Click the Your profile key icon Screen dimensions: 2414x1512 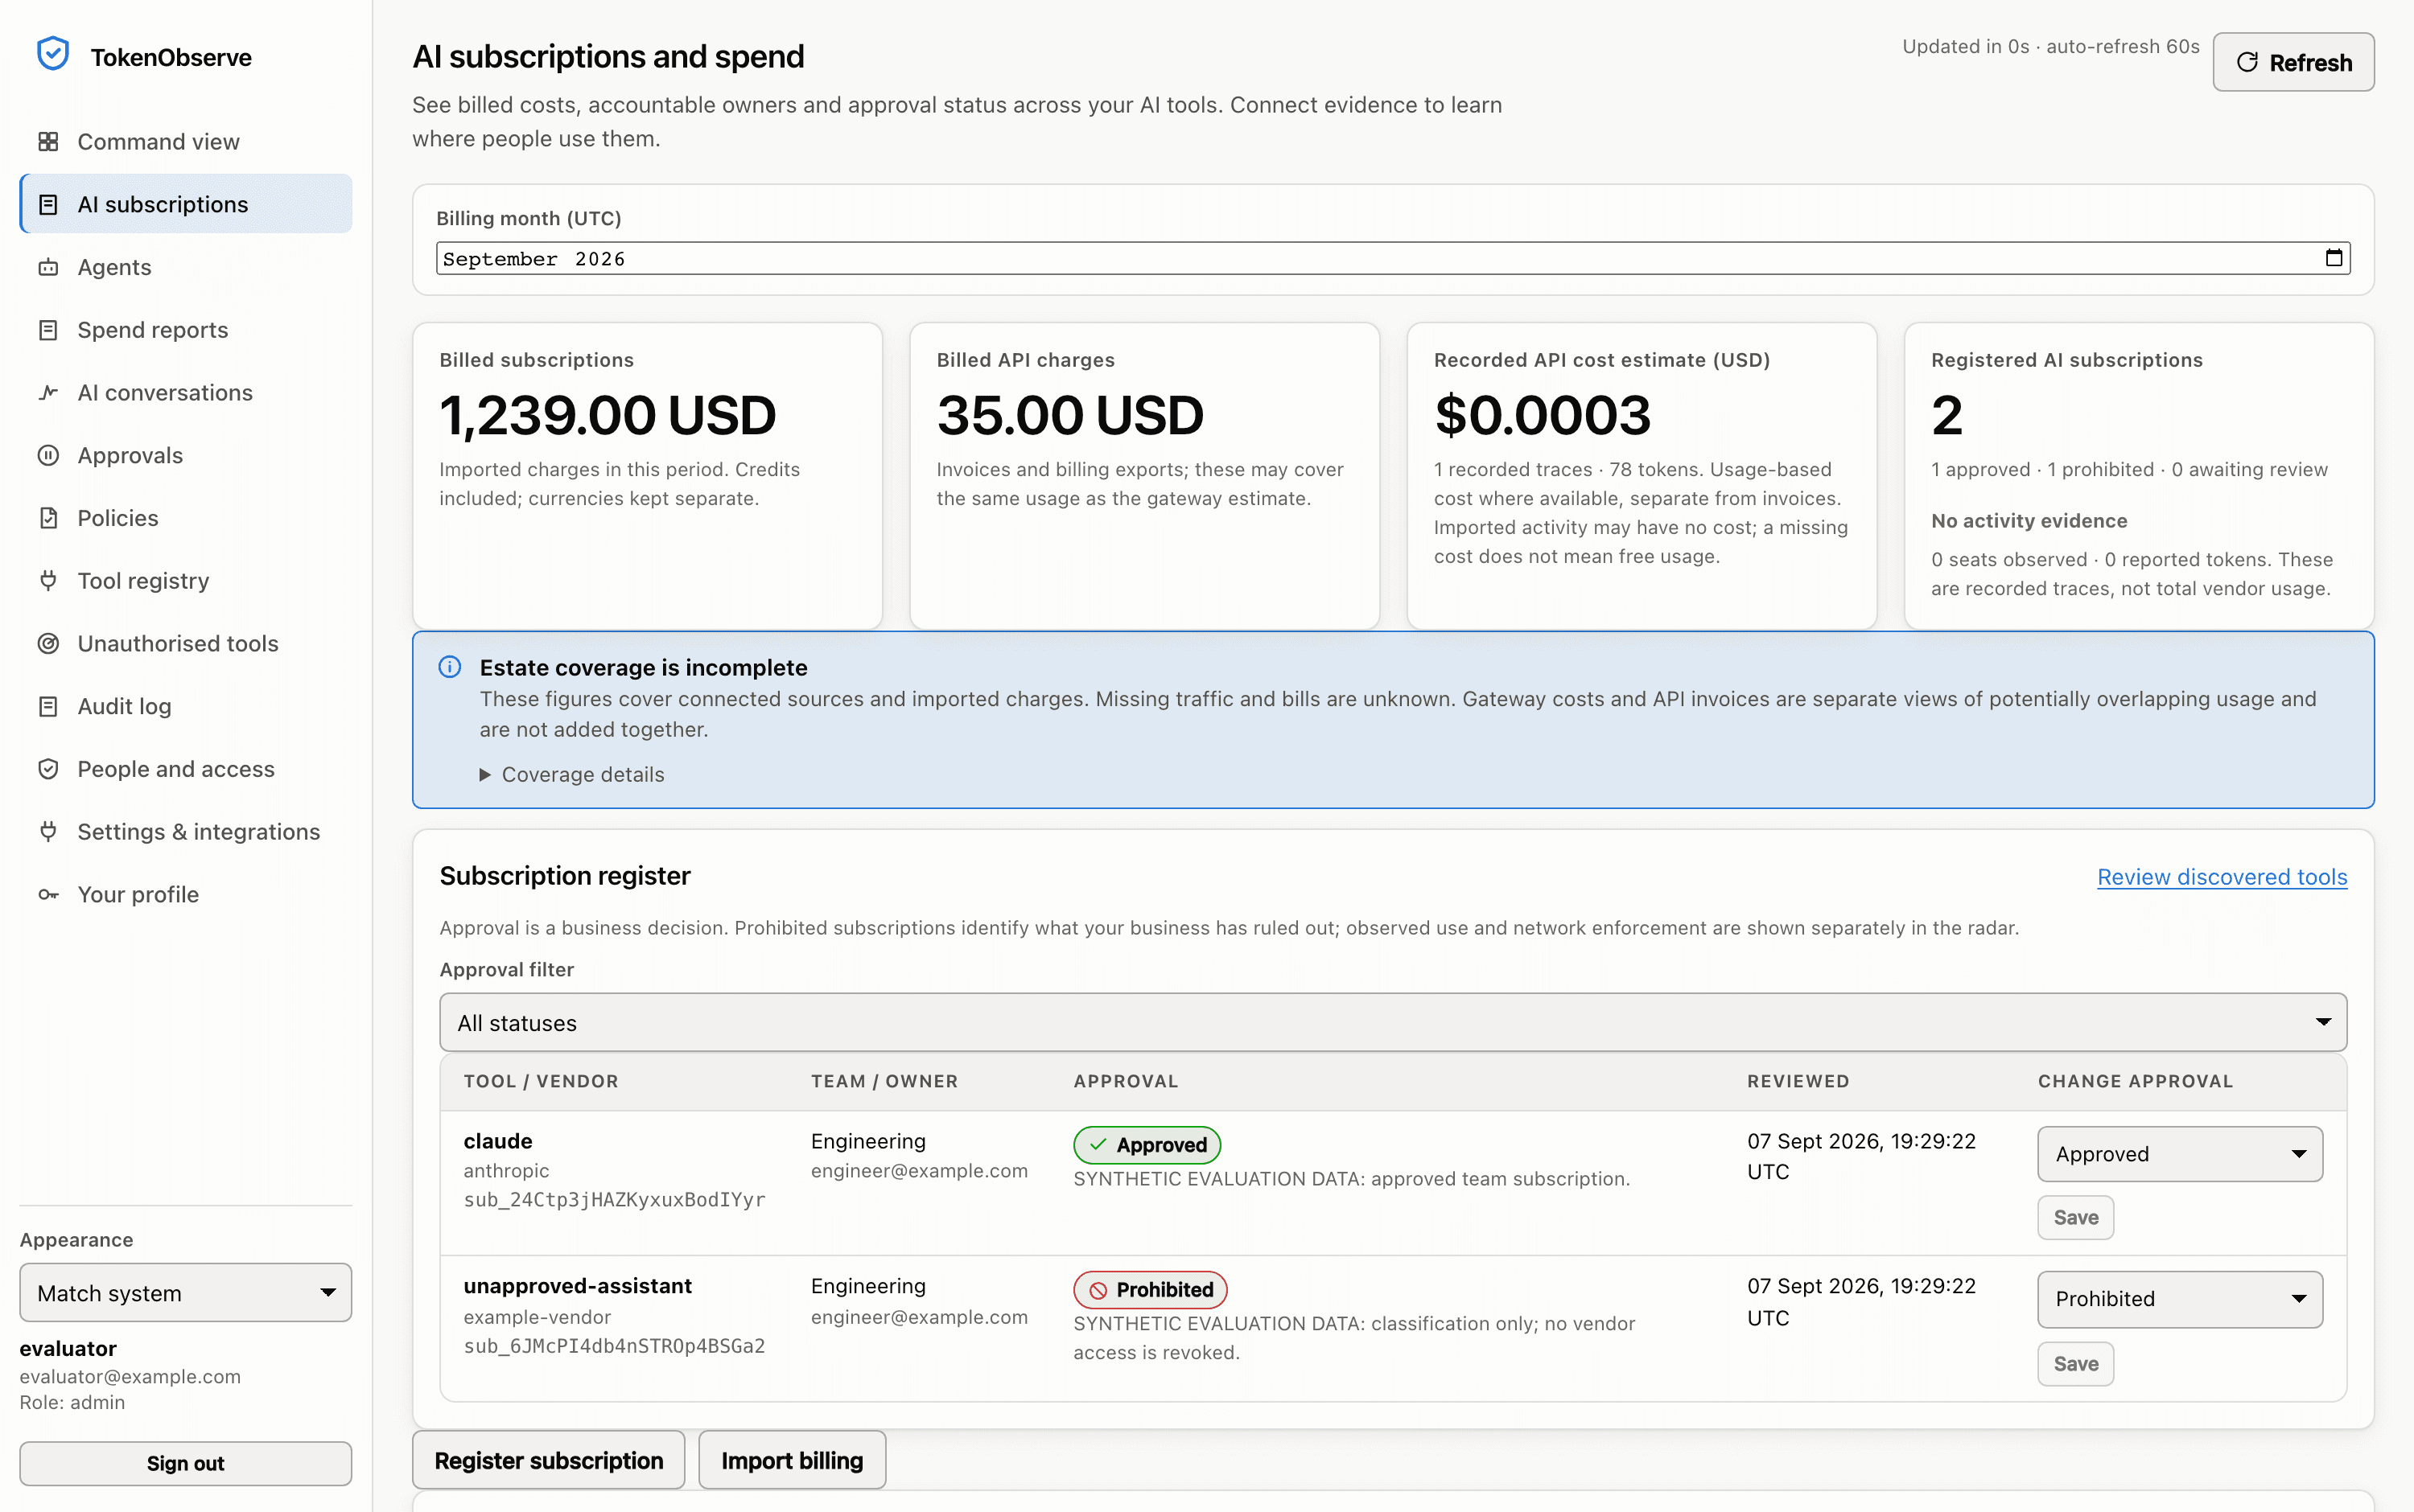point(48,894)
